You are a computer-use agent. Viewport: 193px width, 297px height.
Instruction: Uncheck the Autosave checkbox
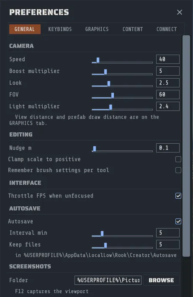(x=178, y=221)
